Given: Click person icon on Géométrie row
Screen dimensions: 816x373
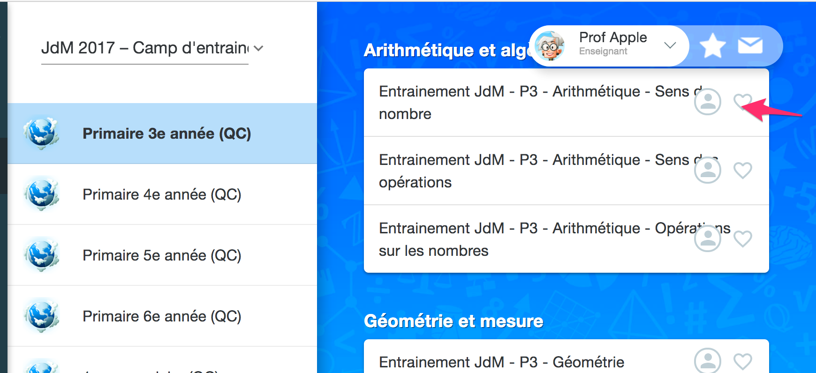Looking at the screenshot, I should tap(707, 361).
